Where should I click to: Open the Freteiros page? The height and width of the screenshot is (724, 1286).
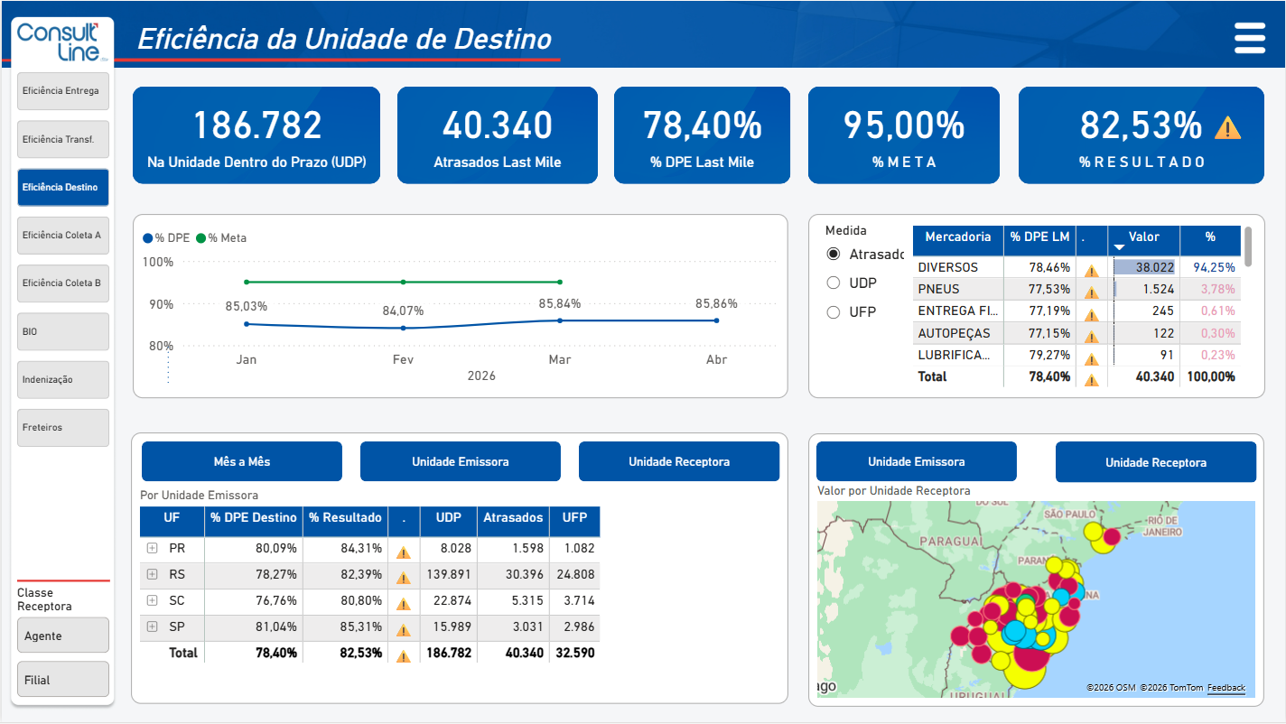[x=63, y=428]
